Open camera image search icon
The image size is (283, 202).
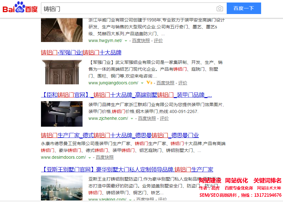point(220,8)
